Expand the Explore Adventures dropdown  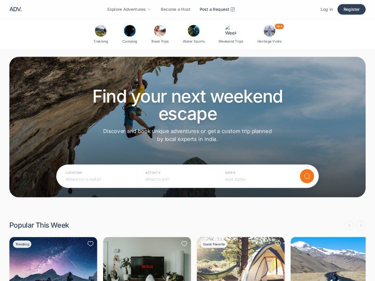click(129, 9)
